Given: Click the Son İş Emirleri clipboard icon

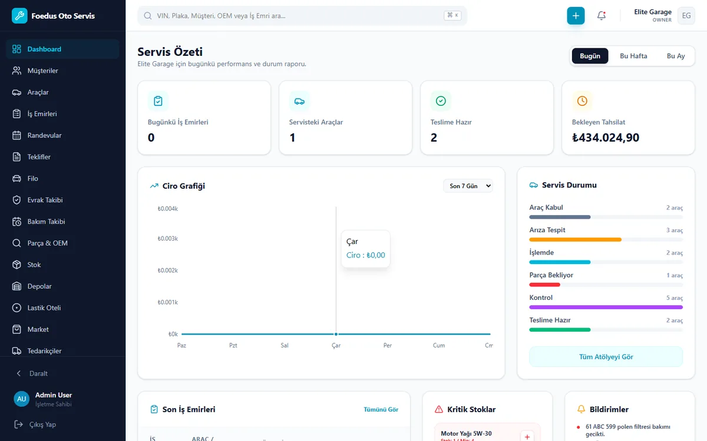Looking at the screenshot, I should pyautogui.click(x=154, y=409).
